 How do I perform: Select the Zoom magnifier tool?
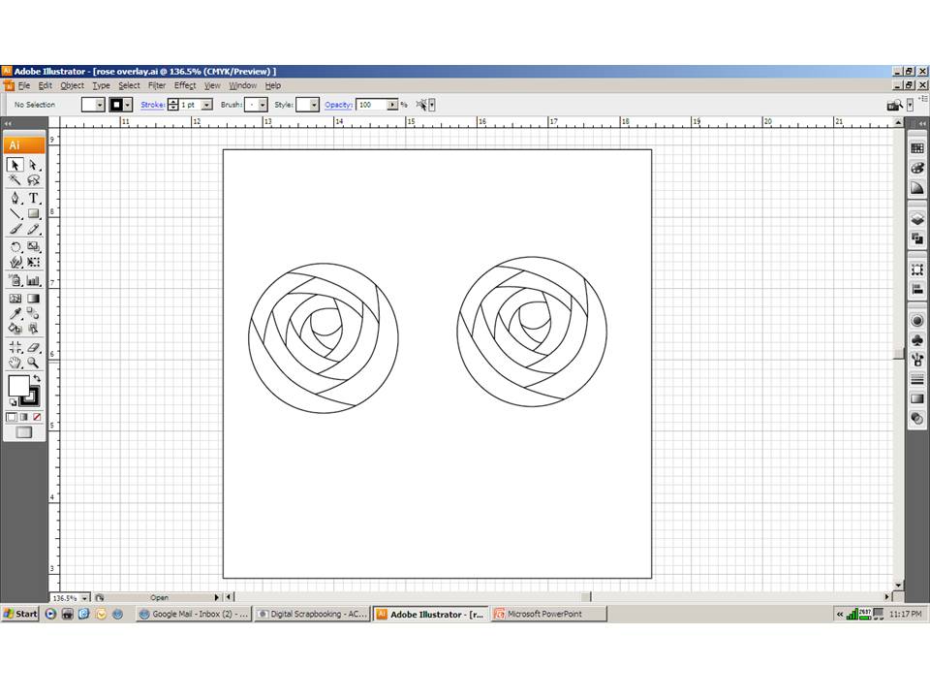pos(33,362)
